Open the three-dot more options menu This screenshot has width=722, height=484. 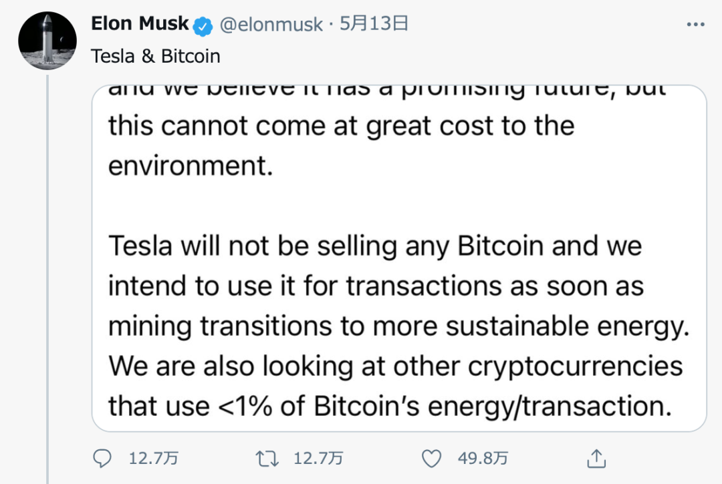[x=695, y=24]
